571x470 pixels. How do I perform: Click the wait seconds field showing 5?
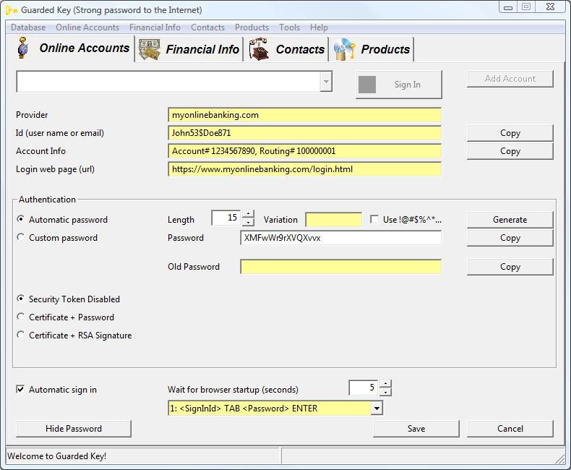[x=364, y=388]
